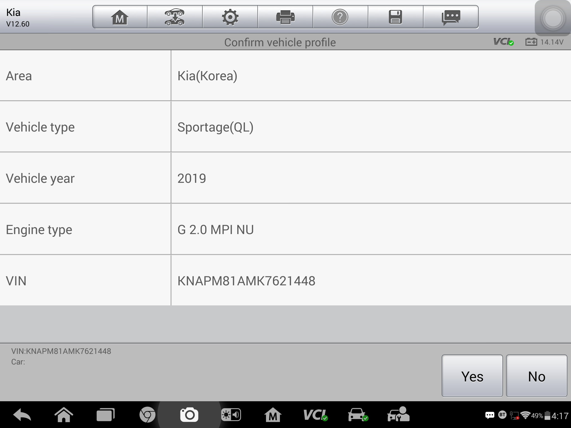571x428 pixels.
Task: Tap the Confirm vehicle profile title
Action: tap(280, 42)
